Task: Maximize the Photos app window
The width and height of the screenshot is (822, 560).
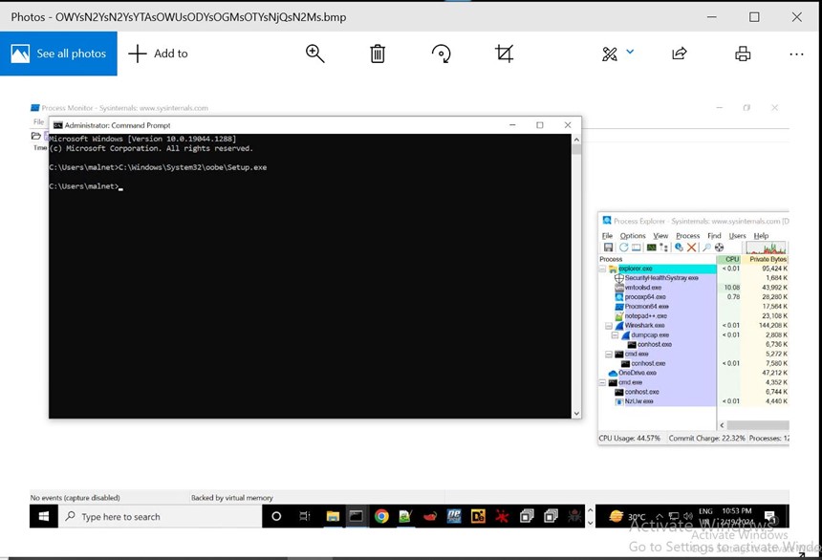Action: (754, 17)
